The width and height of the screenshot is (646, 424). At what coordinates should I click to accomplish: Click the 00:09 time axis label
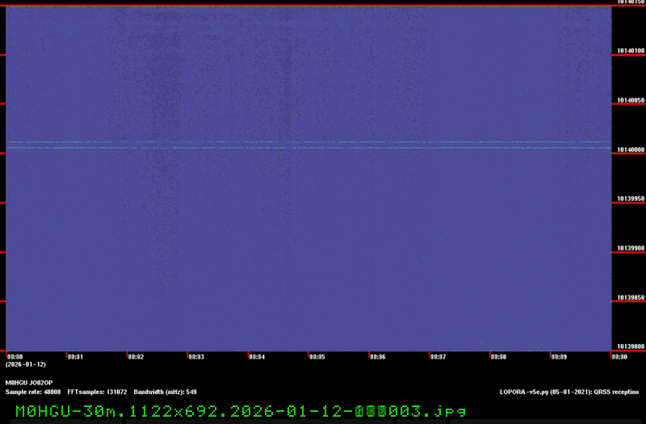pyautogui.click(x=560, y=356)
